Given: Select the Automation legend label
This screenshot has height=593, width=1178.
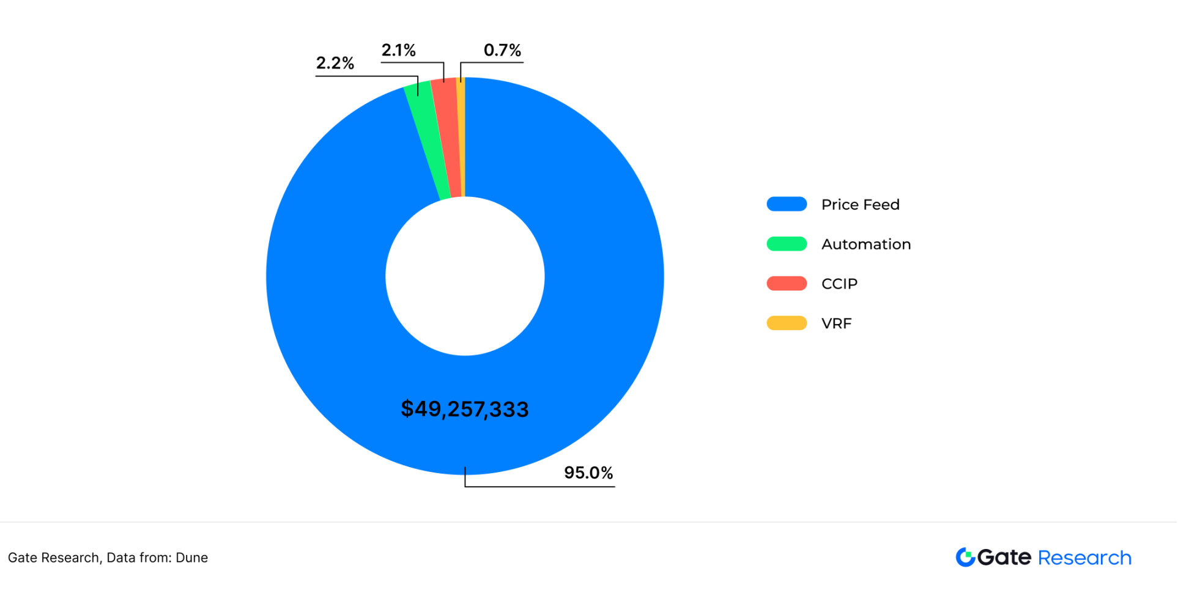Looking at the screenshot, I should pyautogui.click(x=865, y=245).
